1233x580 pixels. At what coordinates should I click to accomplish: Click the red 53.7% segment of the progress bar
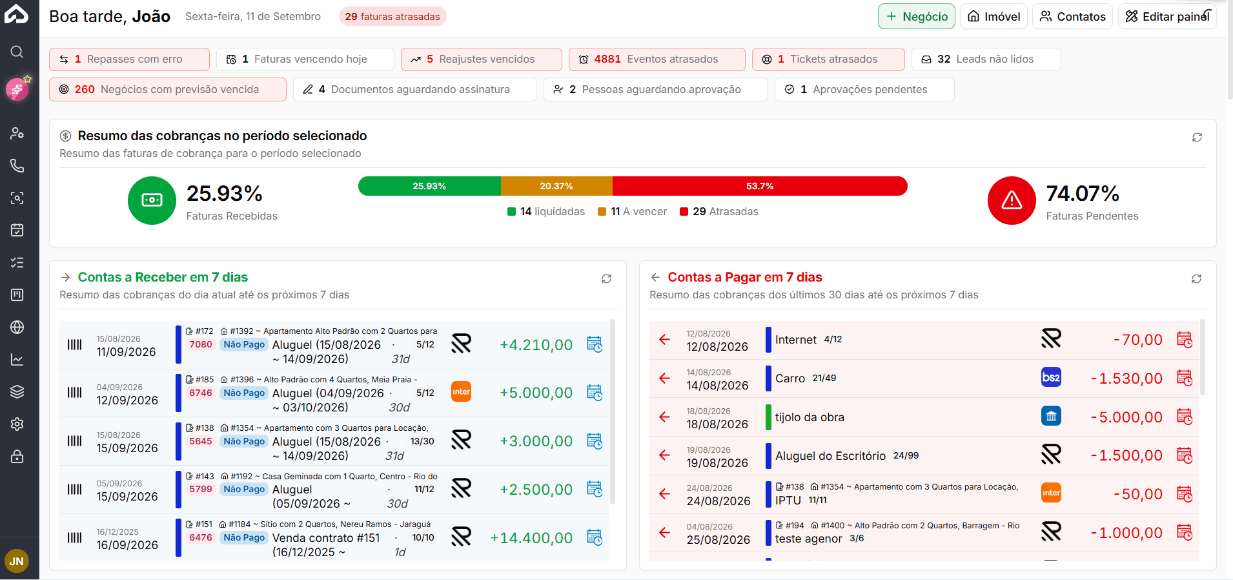(x=760, y=186)
